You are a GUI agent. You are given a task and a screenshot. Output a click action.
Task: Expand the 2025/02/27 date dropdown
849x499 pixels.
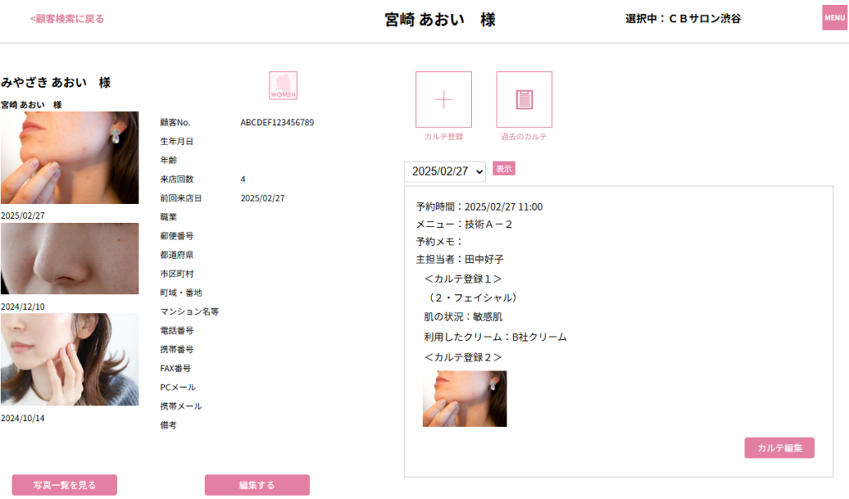pyautogui.click(x=444, y=172)
